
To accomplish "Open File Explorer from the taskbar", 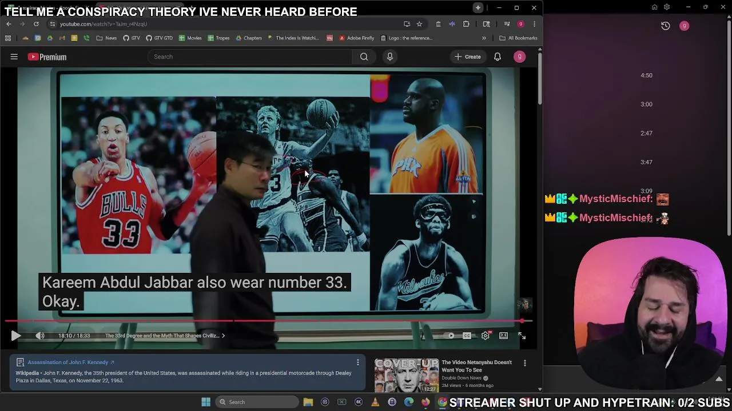I will pyautogui.click(x=308, y=402).
